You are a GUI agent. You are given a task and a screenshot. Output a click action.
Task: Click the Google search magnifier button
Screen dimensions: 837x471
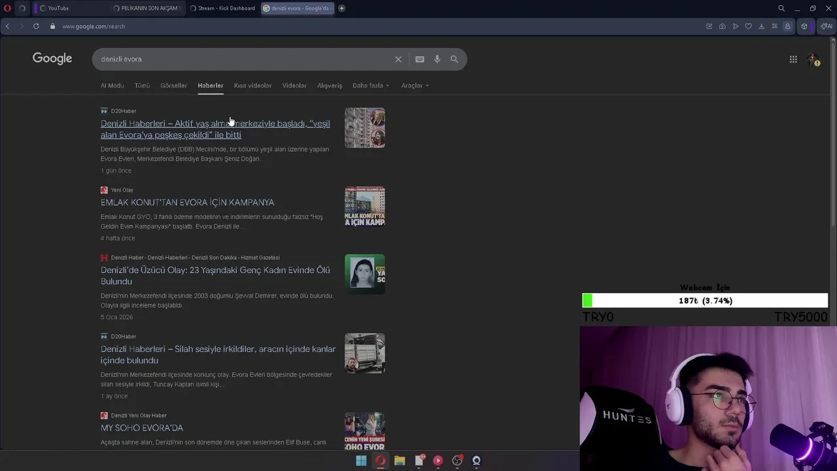tap(454, 59)
